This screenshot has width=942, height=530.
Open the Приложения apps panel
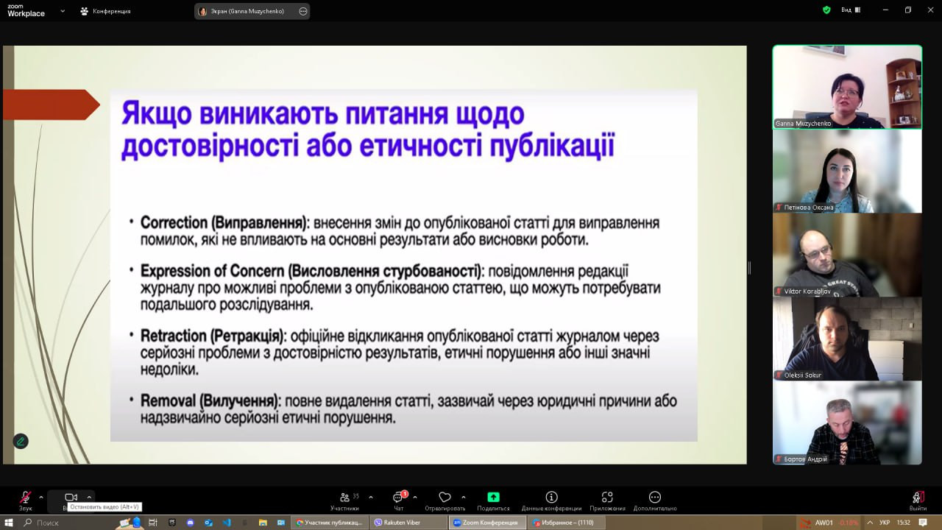(607, 501)
